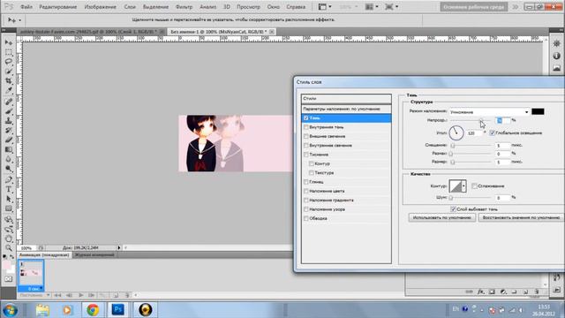This screenshot has width=565, height=318.
Task: Select the Horizontal Type tool
Action: tap(9, 190)
